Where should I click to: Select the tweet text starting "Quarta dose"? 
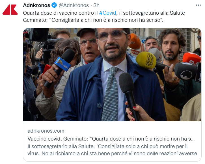coord(104,16)
